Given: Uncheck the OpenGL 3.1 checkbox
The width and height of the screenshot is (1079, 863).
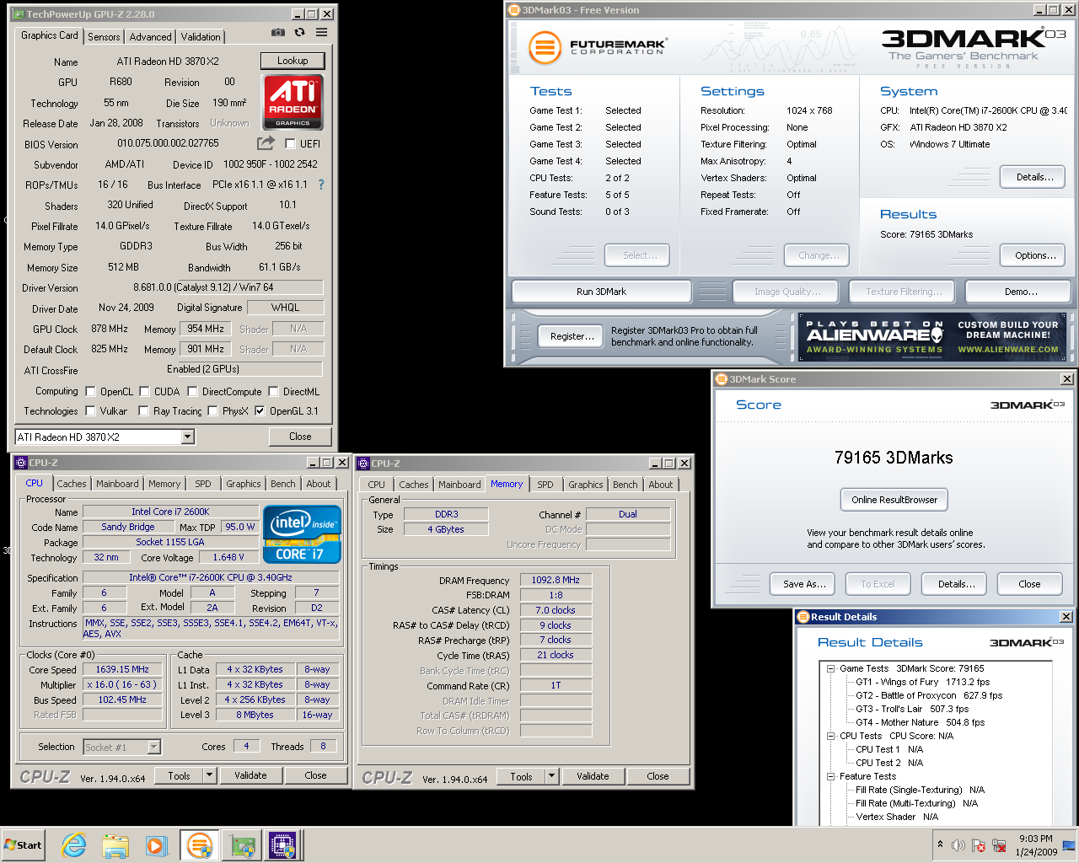Looking at the screenshot, I should (x=260, y=411).
